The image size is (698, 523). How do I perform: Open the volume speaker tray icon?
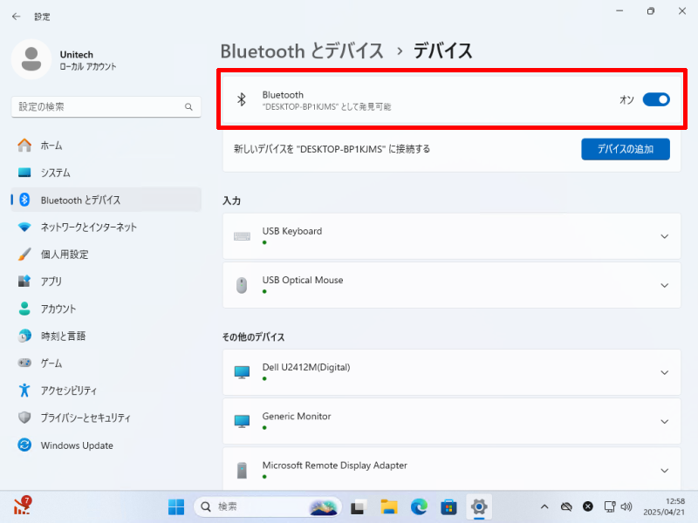(x=626, y=506)
